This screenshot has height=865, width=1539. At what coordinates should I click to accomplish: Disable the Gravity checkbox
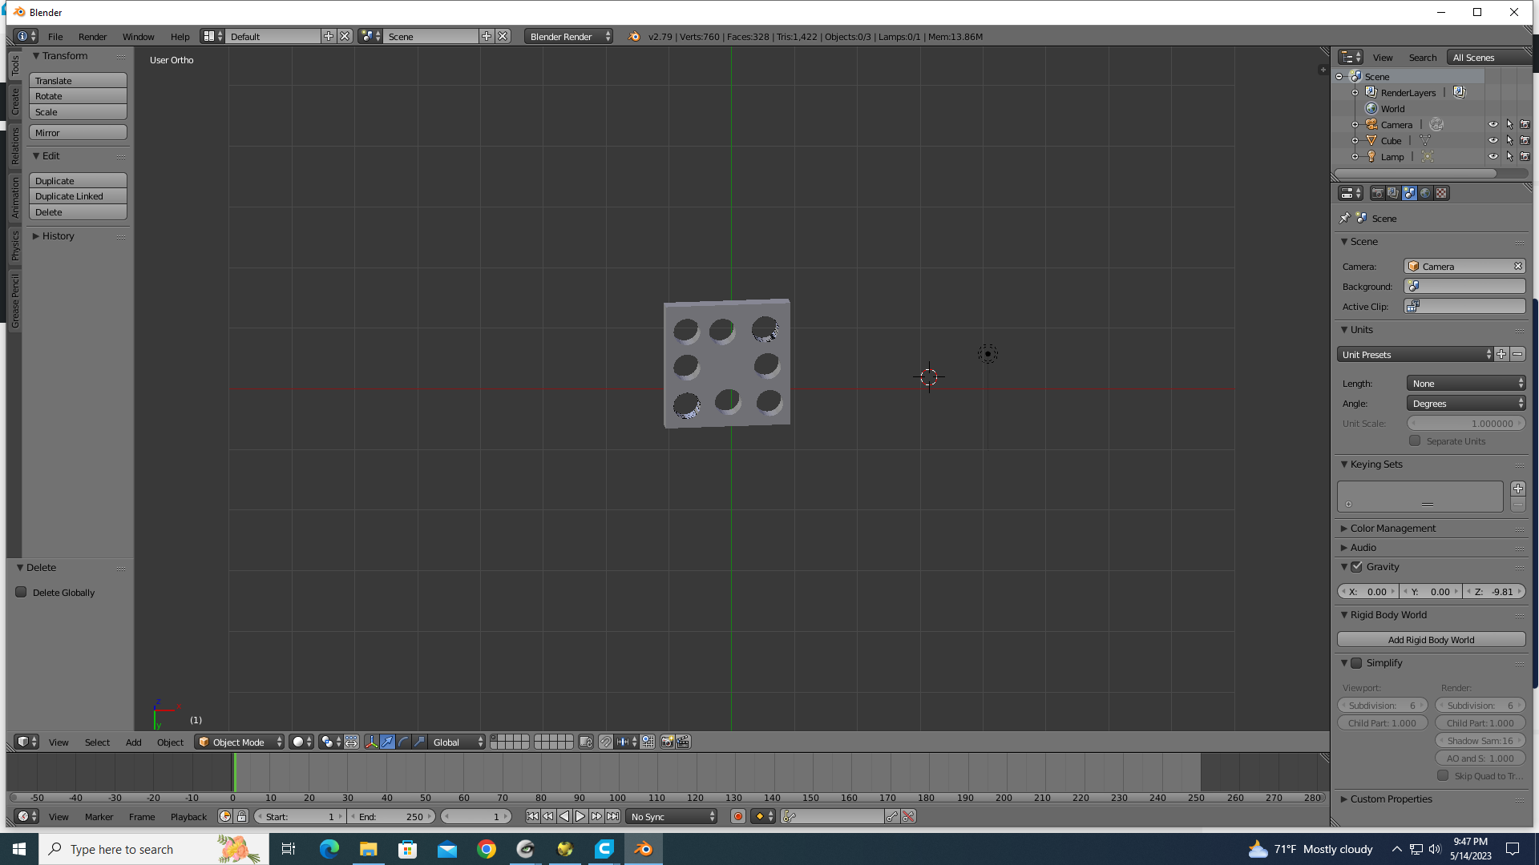1357,567
